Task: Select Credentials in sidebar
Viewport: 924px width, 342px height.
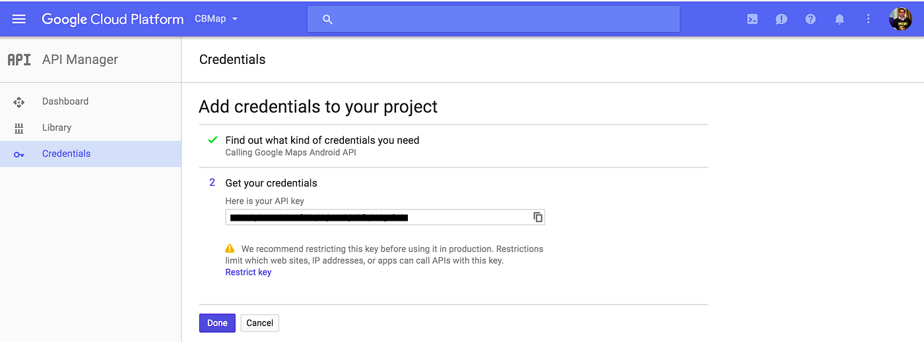Action: 90,154
